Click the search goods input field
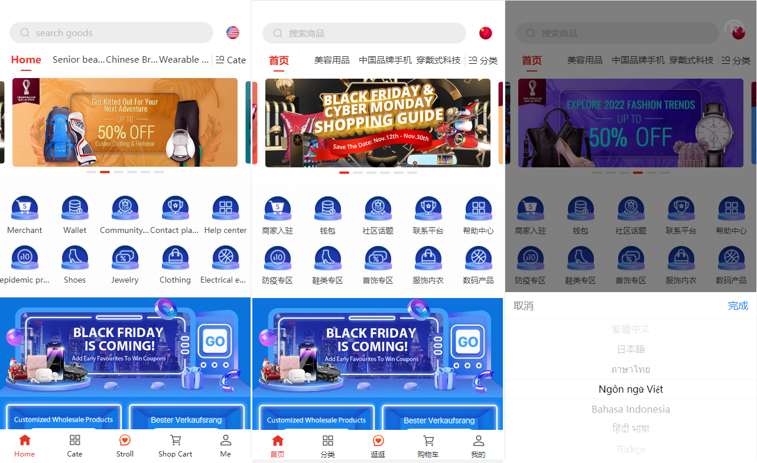This screenshot has height=463, width=757. (x=111, y=33)
